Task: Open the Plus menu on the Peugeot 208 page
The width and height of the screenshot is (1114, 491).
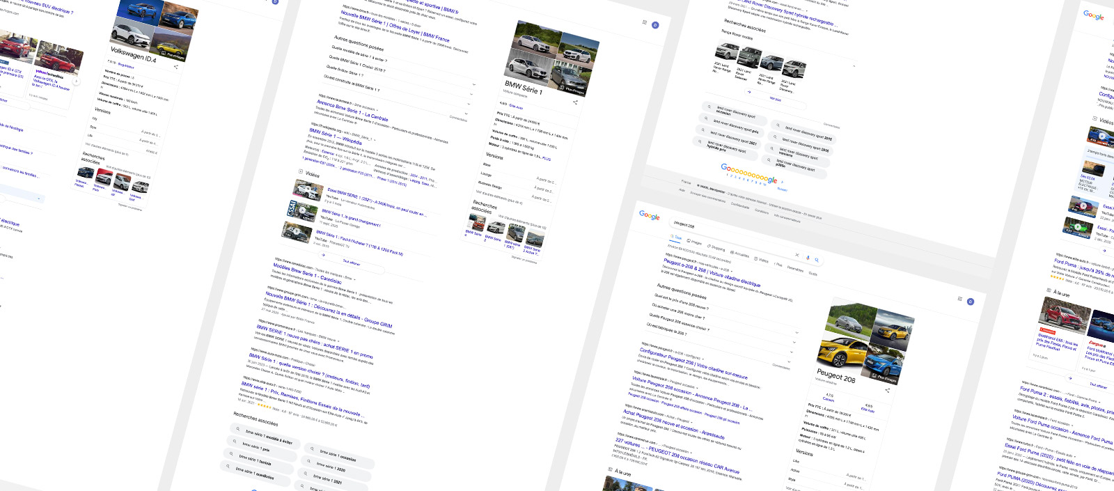Action: tap(778, 264)
